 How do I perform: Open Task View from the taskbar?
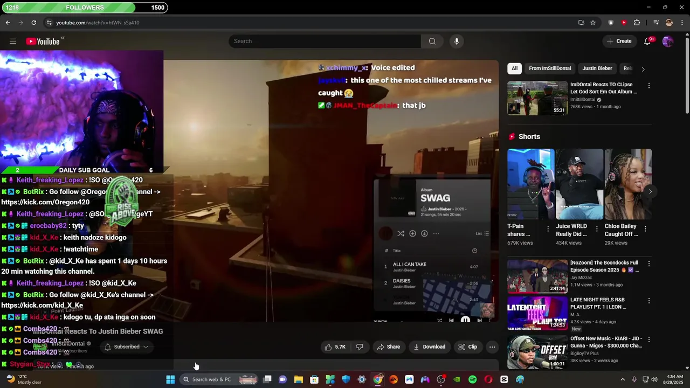[267, 379]
